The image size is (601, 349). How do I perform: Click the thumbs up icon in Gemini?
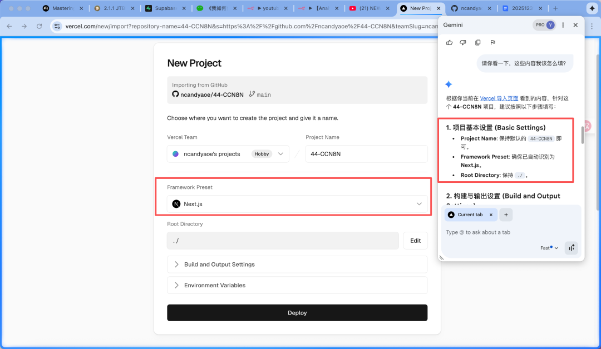(449, 42)
